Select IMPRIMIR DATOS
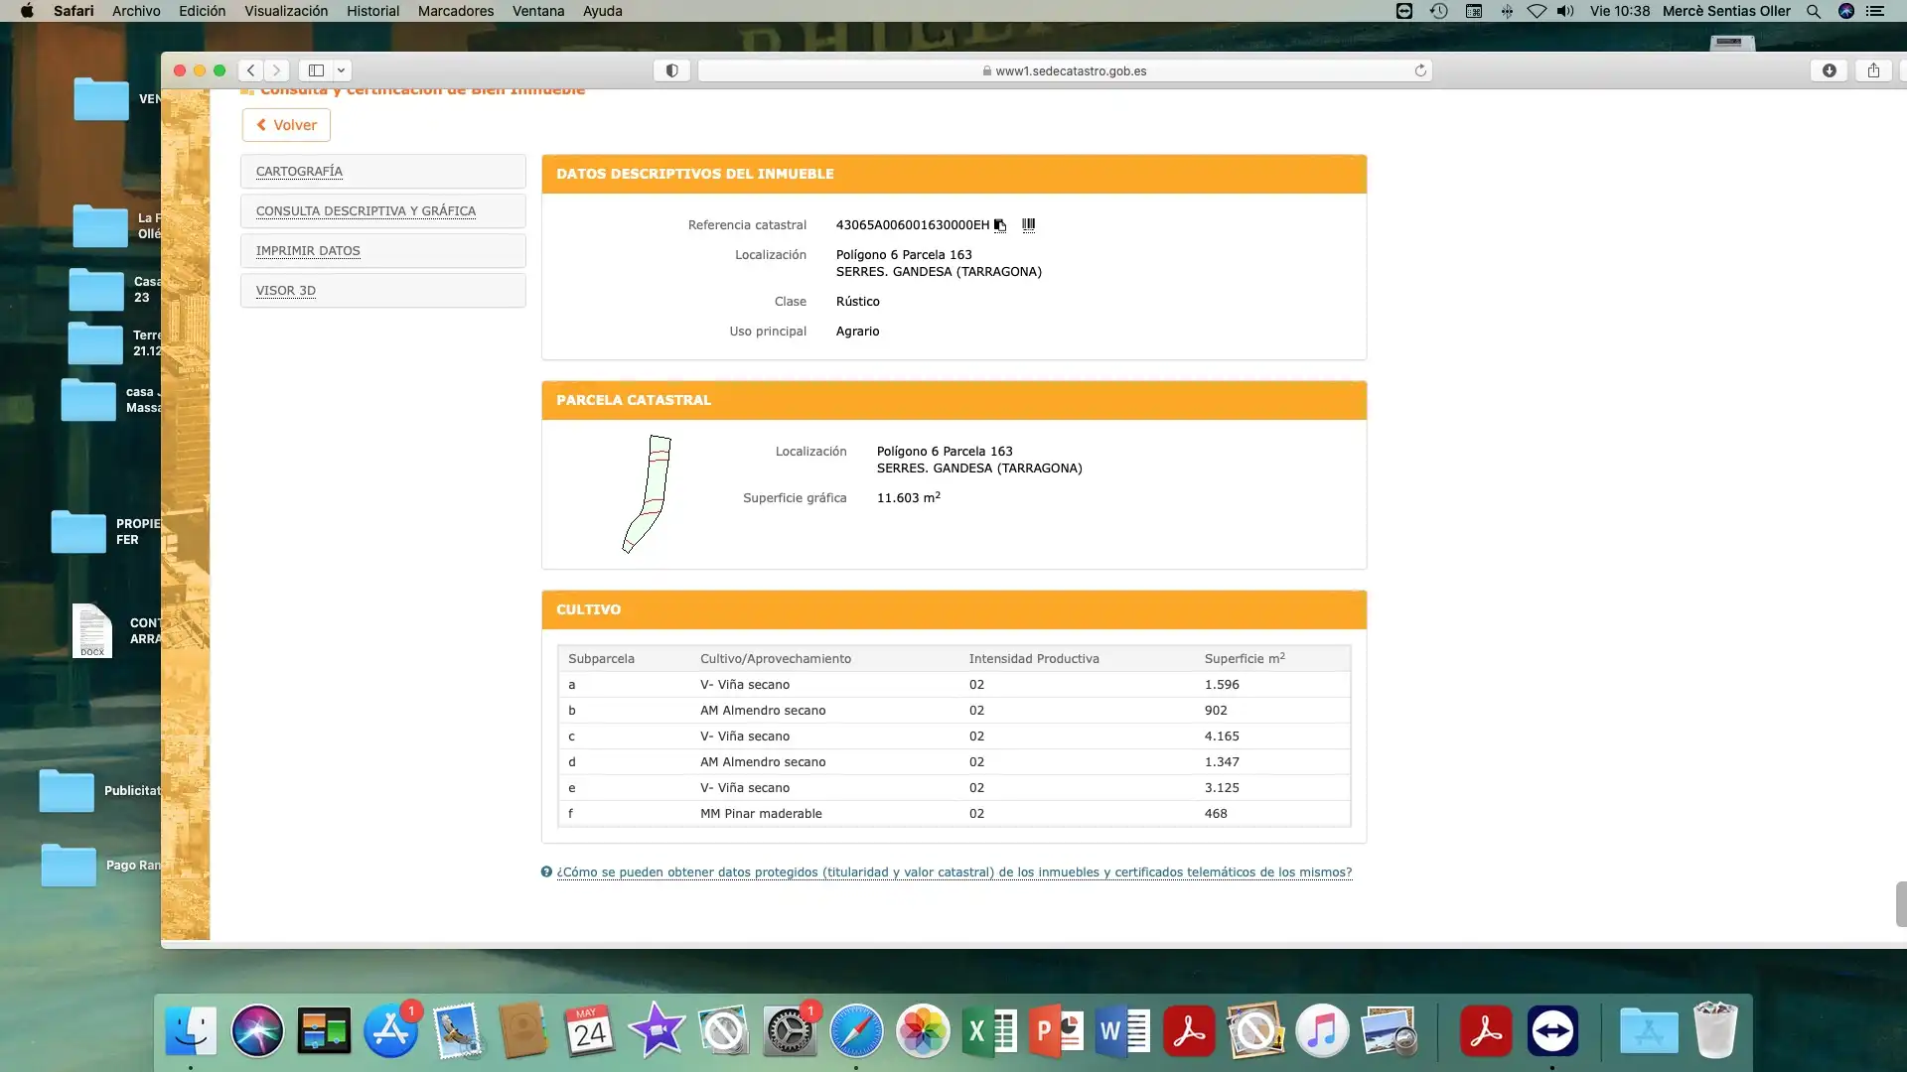 tap(308, 251)
